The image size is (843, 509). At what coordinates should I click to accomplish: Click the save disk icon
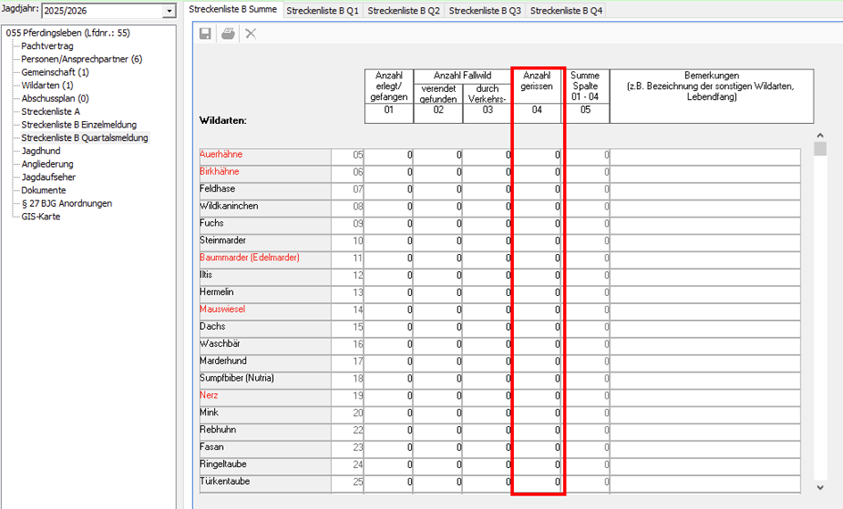(x=205, y=34)
